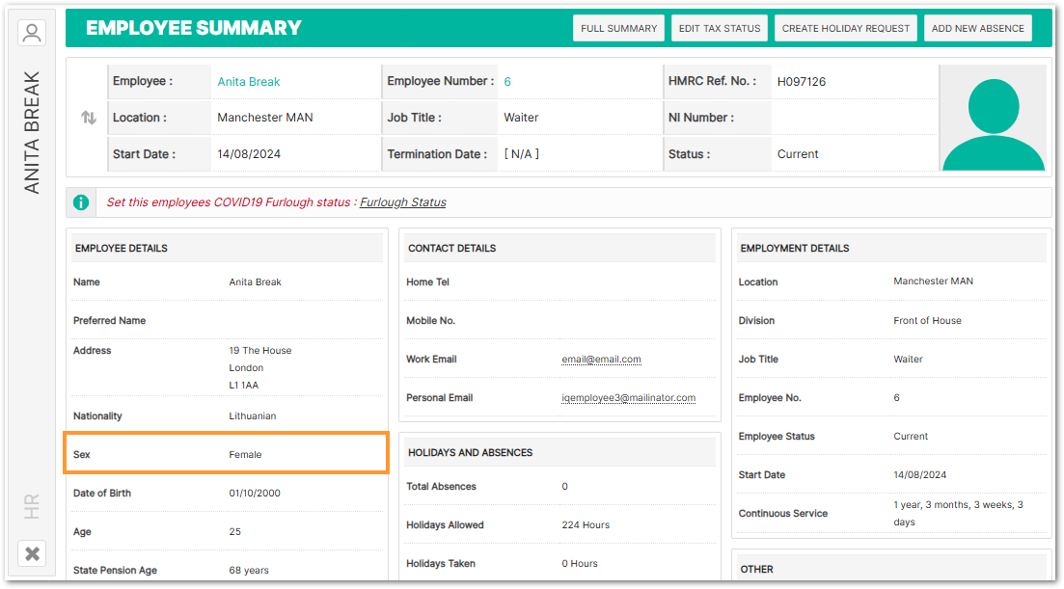Open the Full Summary view
The height and width of the screenshot is (589, 1064).
point(618,29)
